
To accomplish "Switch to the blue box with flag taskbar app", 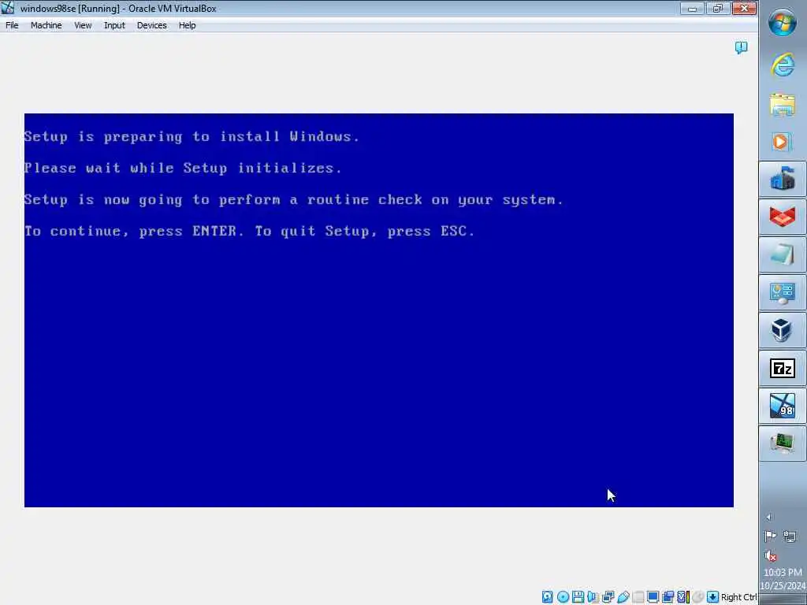I will (783, 179).
